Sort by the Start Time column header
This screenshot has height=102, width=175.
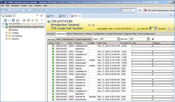108,43
